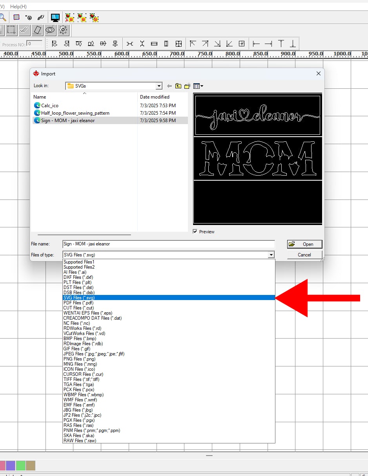The height and width of the screenshot is (476, 368).
Task: Click the green layer color swatch
Action: [20, 466]
